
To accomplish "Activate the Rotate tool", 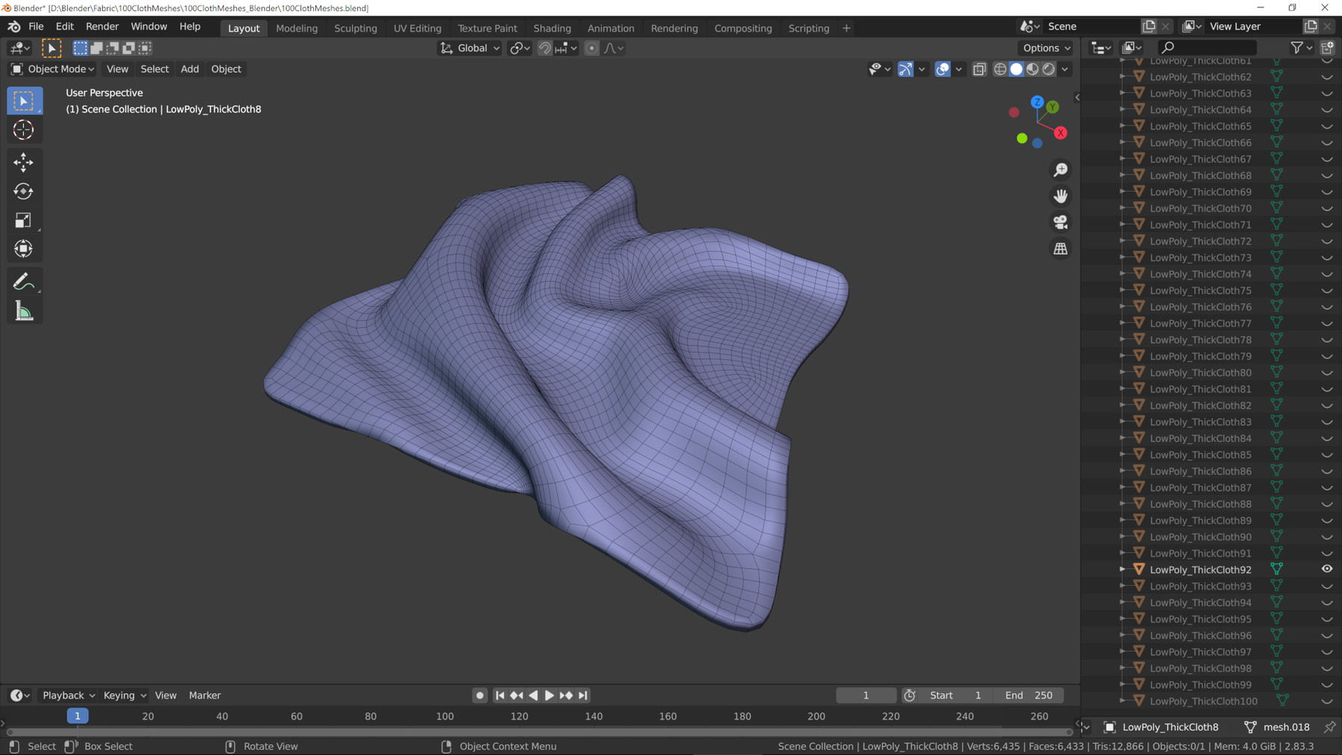I will tap(23, 192).
